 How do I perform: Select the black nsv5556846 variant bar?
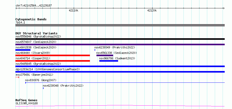(120, 39)
